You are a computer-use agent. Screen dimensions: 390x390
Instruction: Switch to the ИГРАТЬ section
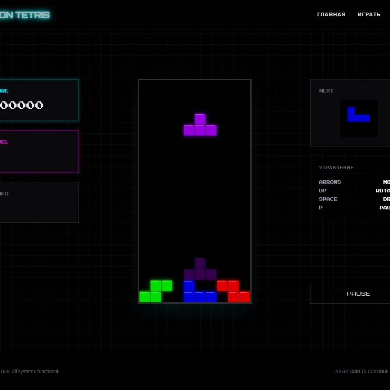(369, 14)
